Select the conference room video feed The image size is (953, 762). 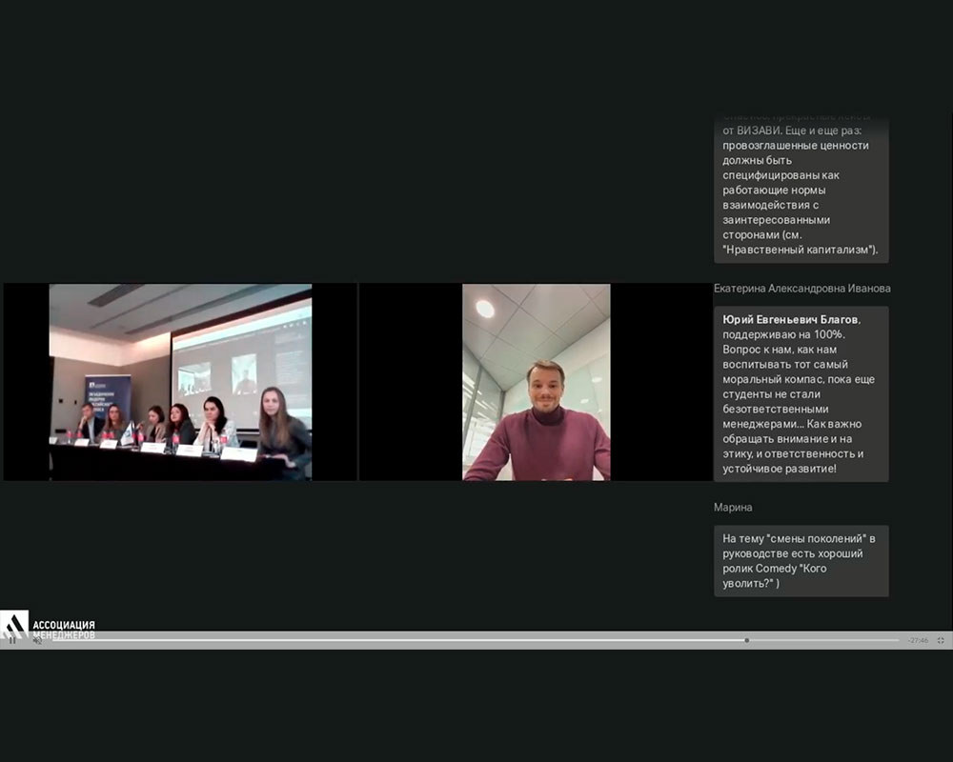tap(180, 382)
